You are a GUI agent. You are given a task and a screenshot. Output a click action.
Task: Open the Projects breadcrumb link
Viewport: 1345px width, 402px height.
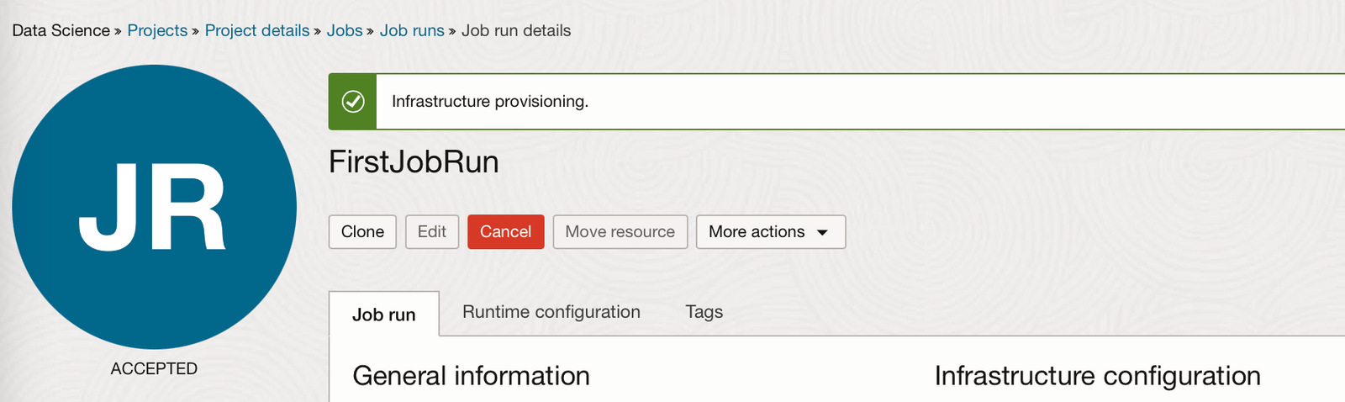[x=157, y=30]
